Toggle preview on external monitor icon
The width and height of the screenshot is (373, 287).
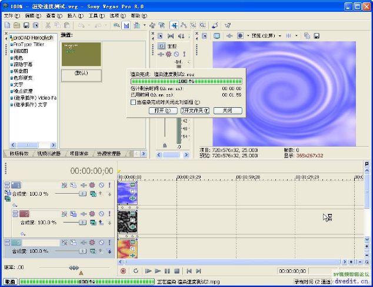click(217, 36)
